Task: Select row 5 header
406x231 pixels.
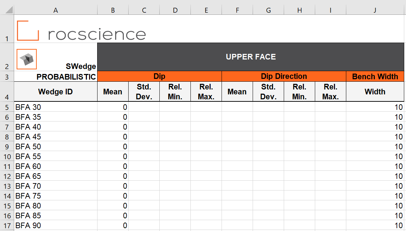Action: pos(7,107)
